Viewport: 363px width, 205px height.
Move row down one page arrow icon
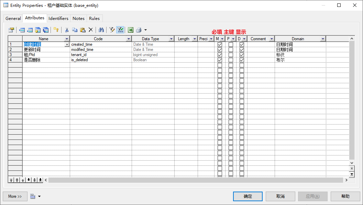tap(34, 180)
